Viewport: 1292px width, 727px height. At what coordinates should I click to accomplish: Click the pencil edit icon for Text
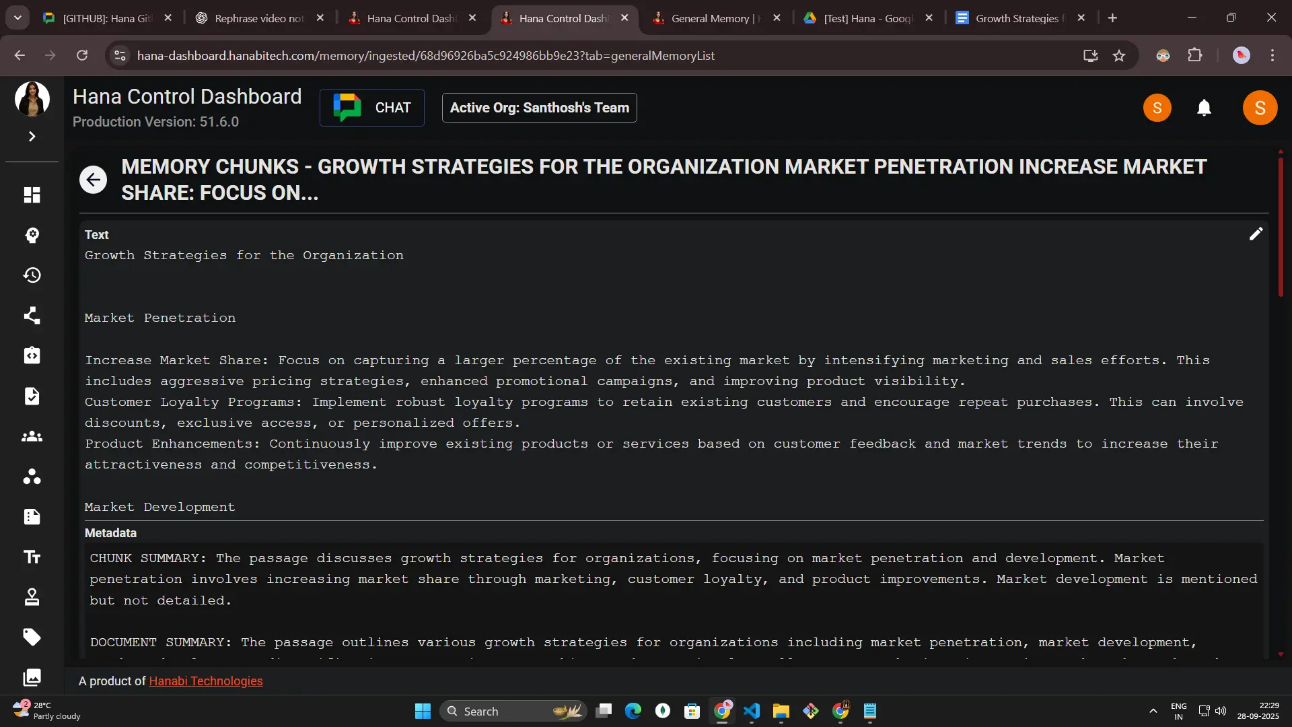(1256, 234)
